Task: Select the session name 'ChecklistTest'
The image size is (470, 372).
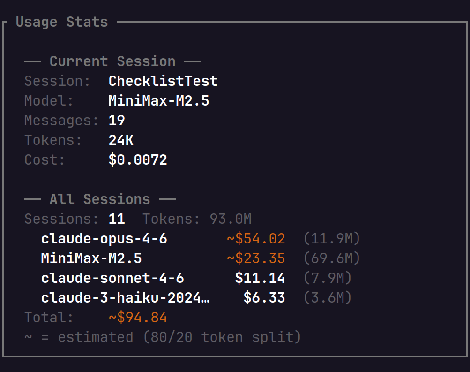Action: 163,81
